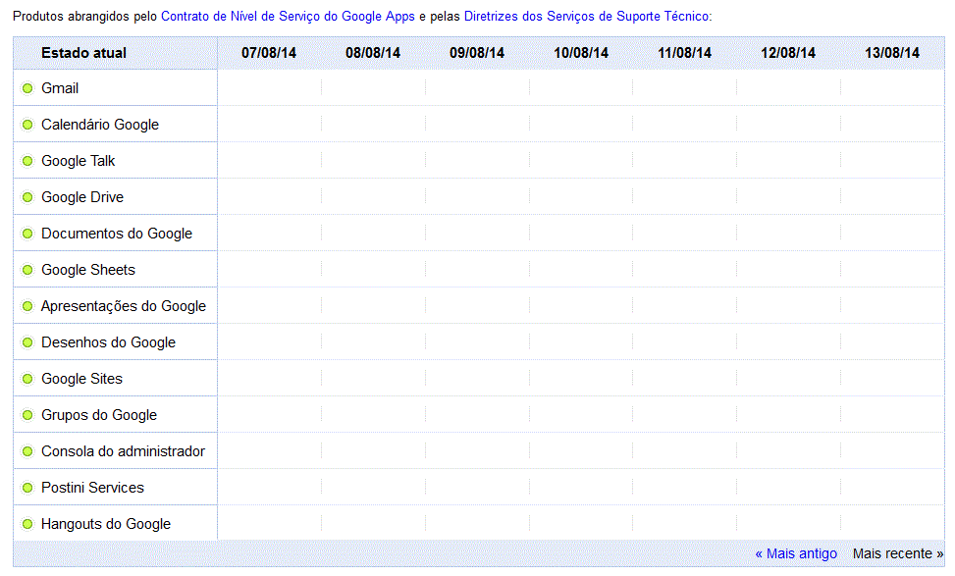The image size is (955, 576).
Task: Select the Calendário Google service name
Action: pos(100,125)
